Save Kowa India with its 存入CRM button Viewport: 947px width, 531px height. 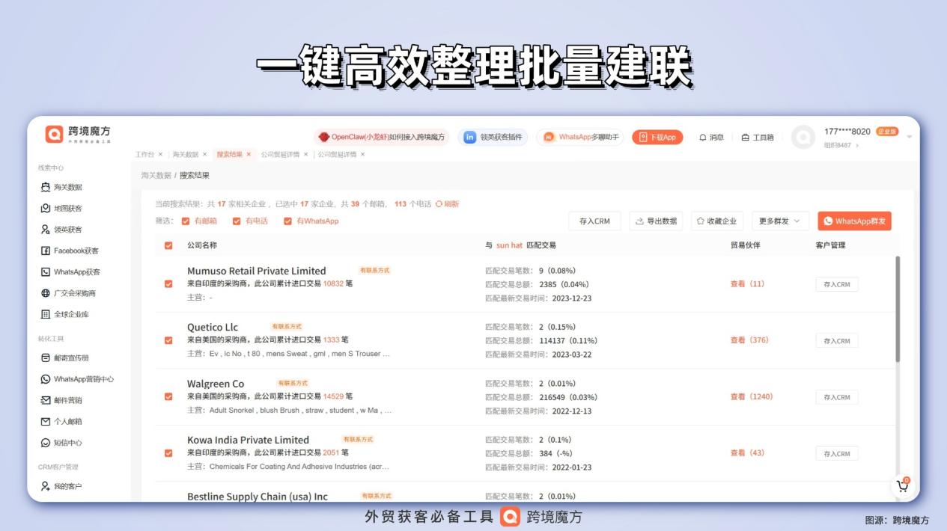coord(837,453)
